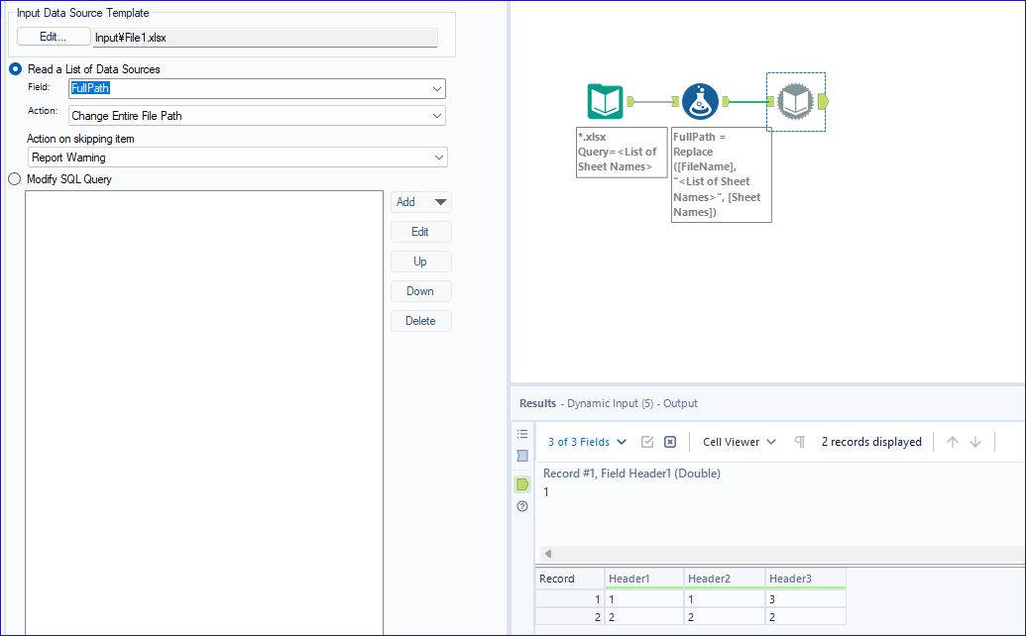The width and height of the screenshot is (1026, 636).
Task: Open the Field dropdown showing FullPath
Action: [257, 89]
